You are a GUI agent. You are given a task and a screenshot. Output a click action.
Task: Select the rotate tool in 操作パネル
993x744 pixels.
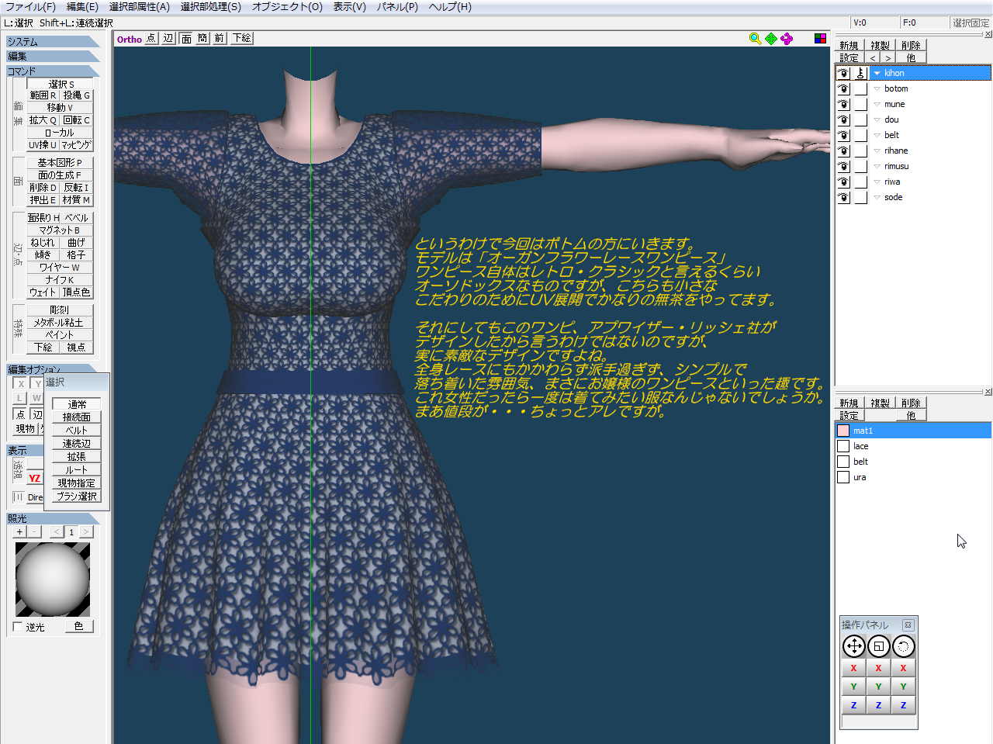pyautogui.click(x=903, y=646)
